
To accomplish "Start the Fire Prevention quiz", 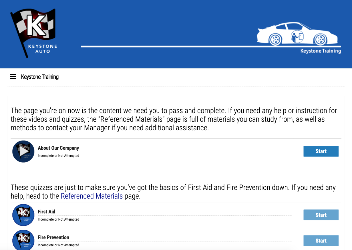I will click(x=321, y=241).
